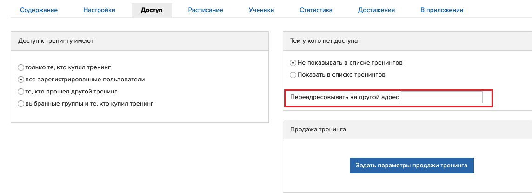
Task: Choose 'Показать в списке тренингов' option
Action: click(x=293, y=75)
